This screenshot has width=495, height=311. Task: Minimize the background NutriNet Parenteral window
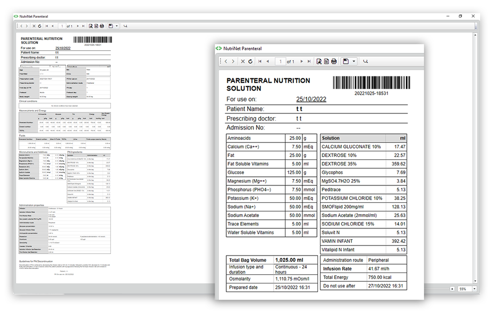(448, 16)
